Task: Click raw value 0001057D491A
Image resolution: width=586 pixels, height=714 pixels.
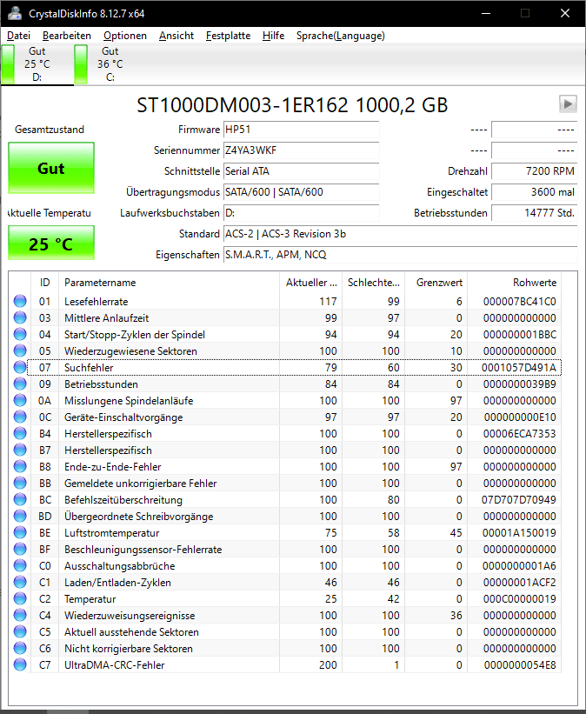Action: (518, 368)
